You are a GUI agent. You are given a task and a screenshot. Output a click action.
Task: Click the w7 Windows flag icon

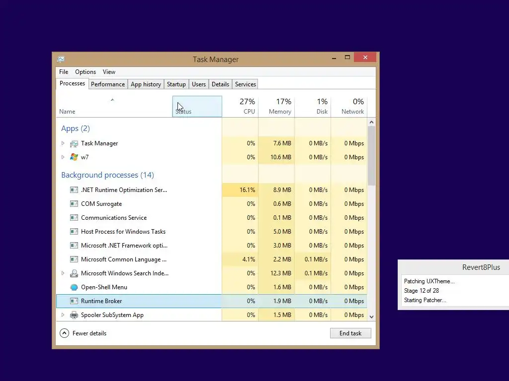tap(74, 157)
